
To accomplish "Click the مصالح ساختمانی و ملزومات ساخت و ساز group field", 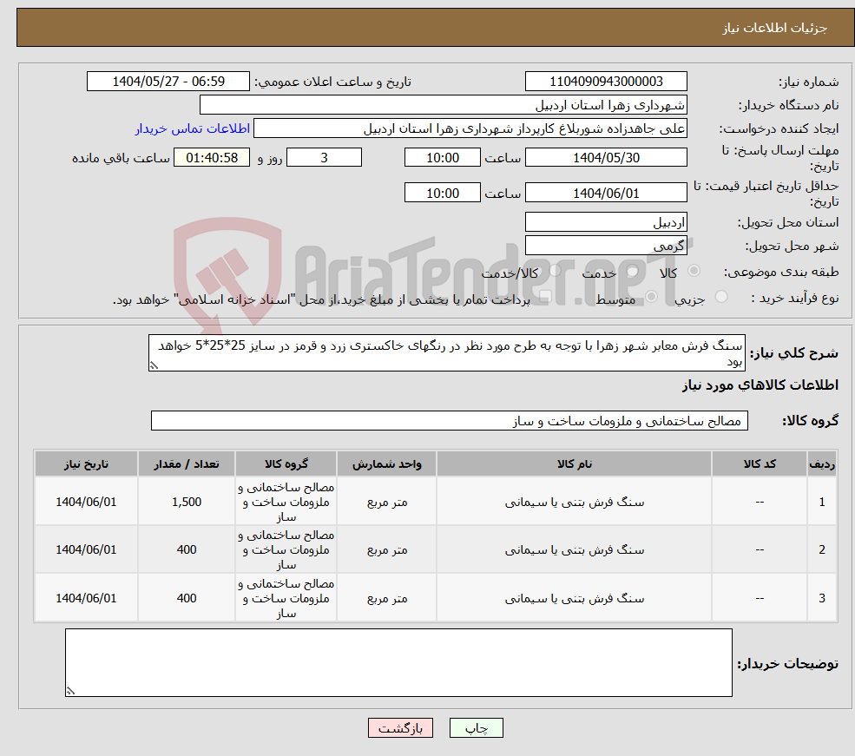I will [x=449, y=420].
